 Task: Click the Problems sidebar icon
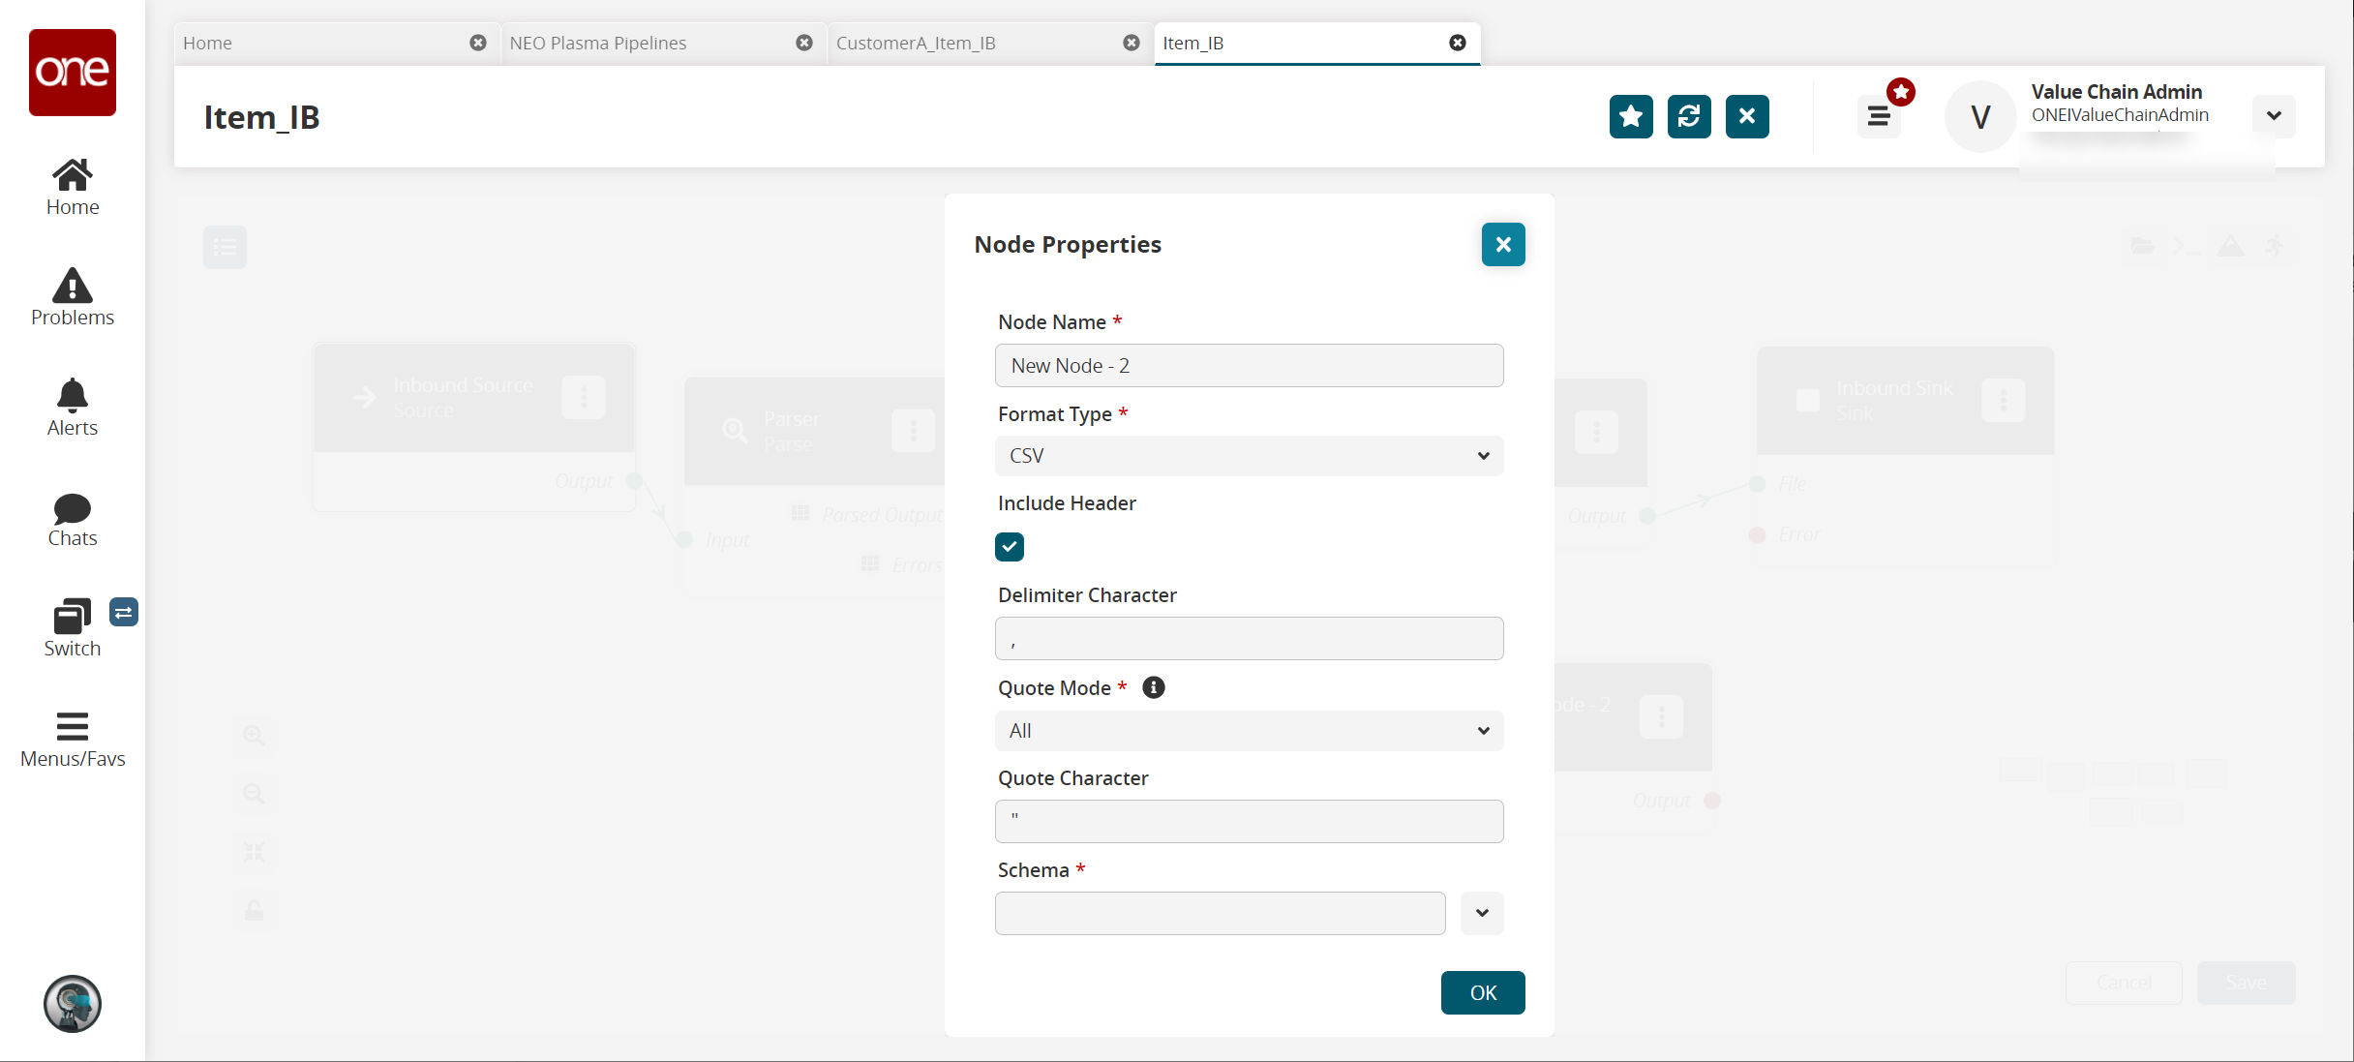point(71,297)
